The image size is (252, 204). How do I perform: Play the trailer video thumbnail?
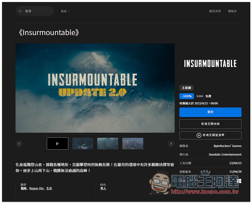click(57, 143)
